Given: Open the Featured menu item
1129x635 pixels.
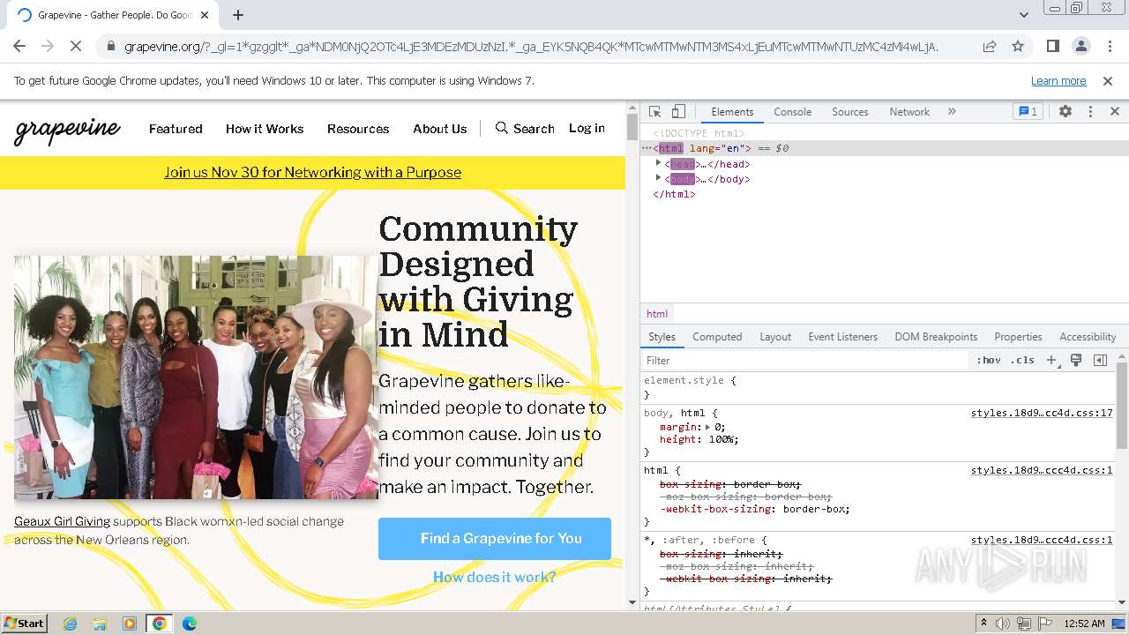Looking at the screenshot, I should (x=176, y=129).
